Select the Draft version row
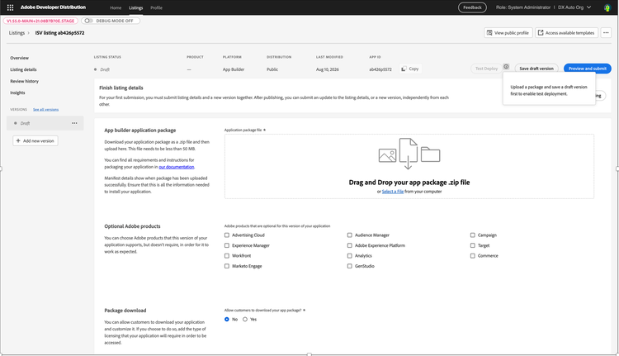The image size is (619, 356). click(x=45, y=123)
